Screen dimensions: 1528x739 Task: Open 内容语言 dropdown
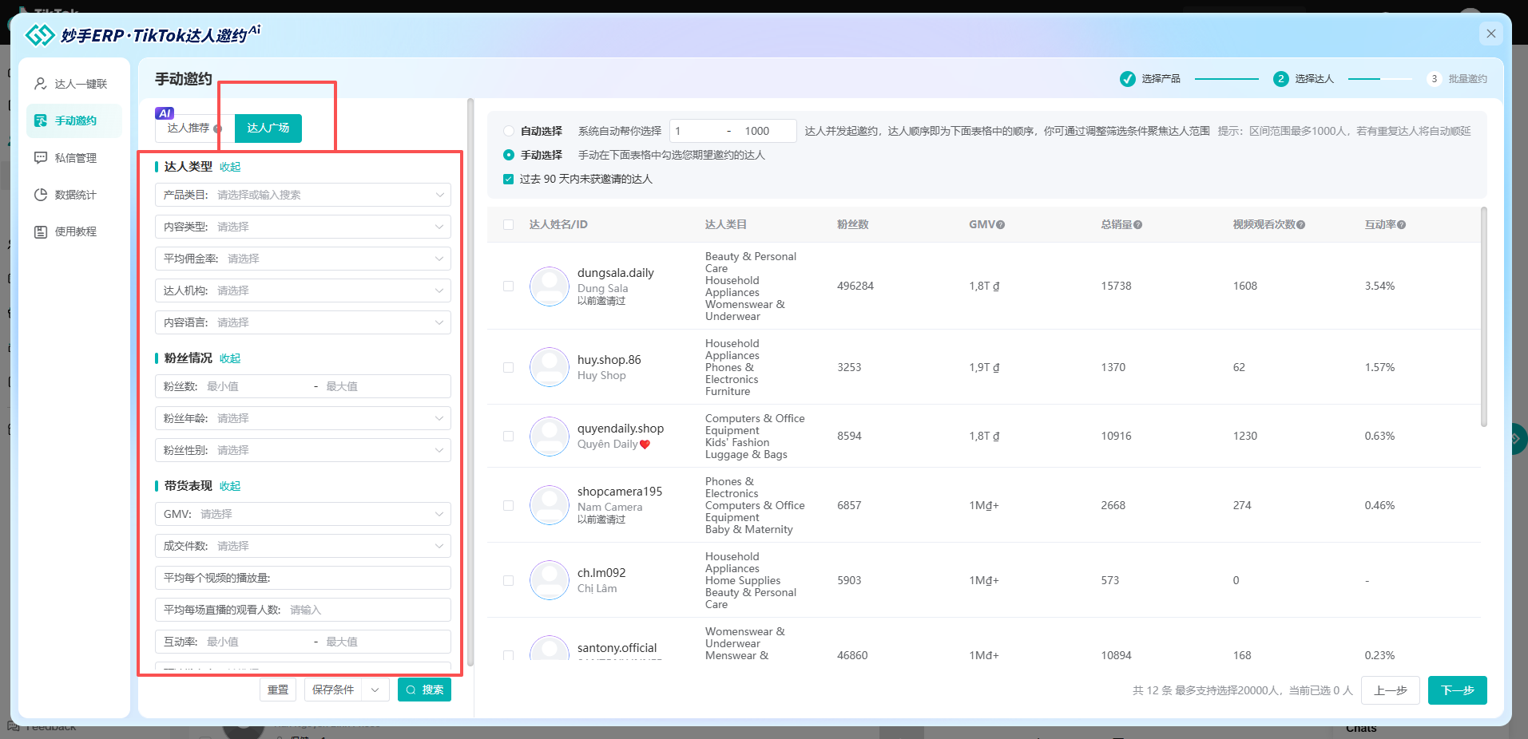click(x=303, y=322)
